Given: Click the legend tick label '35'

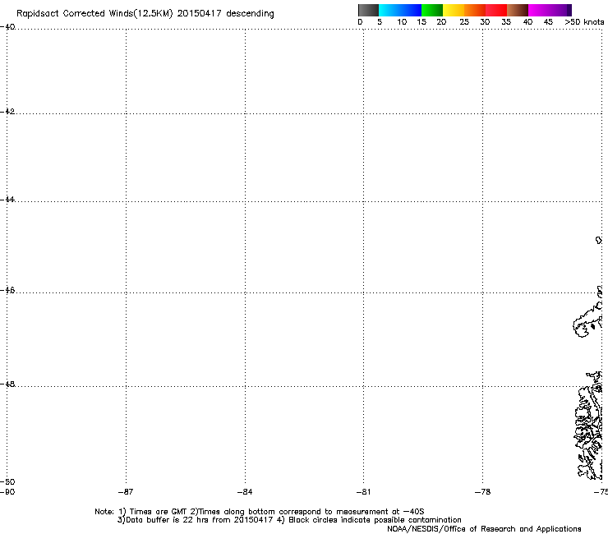Looking at the screenshot, I should (506, 22).
